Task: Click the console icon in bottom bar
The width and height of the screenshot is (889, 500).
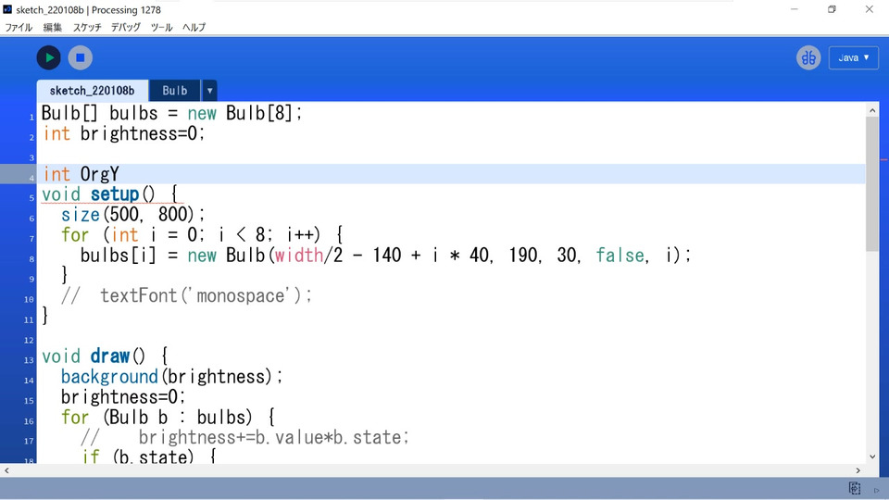Action: coord(855,488)
